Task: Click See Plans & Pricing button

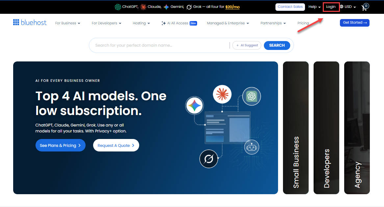Action: (61, 145)
